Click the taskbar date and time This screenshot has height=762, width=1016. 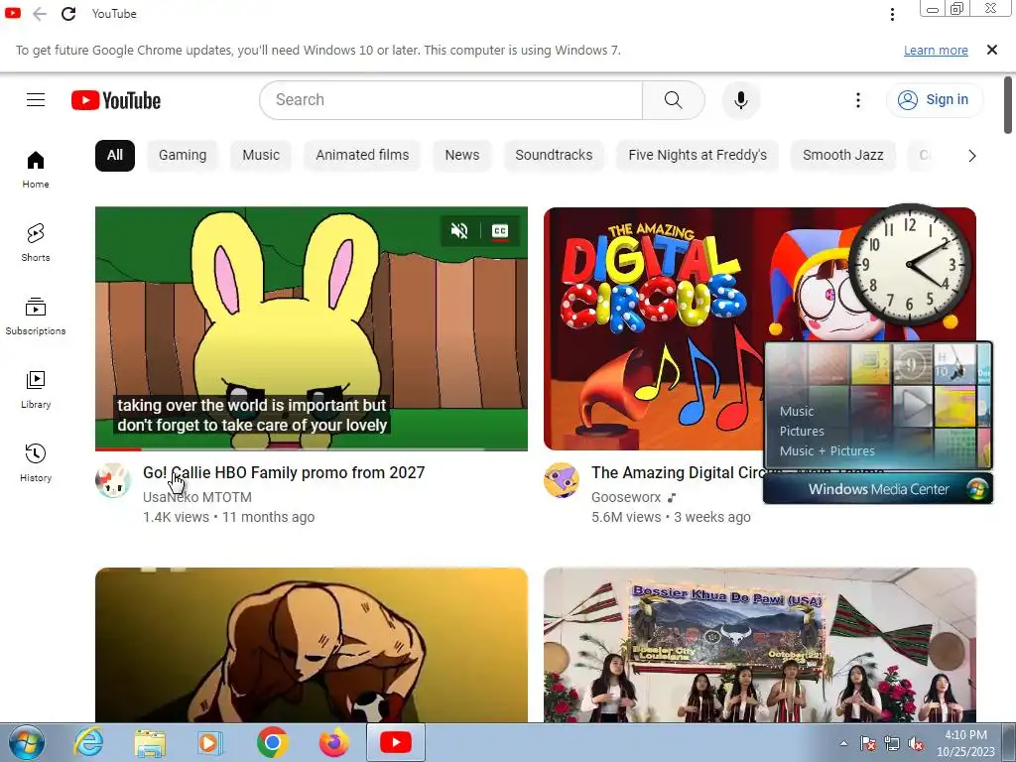tap(965, 743)
